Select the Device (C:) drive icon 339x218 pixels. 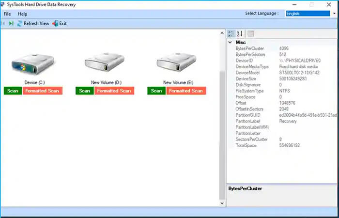pyautogui.click(x=33, y=64)
